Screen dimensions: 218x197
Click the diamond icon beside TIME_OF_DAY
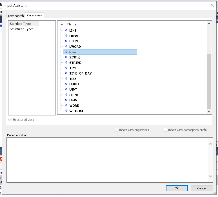[66, 73]
